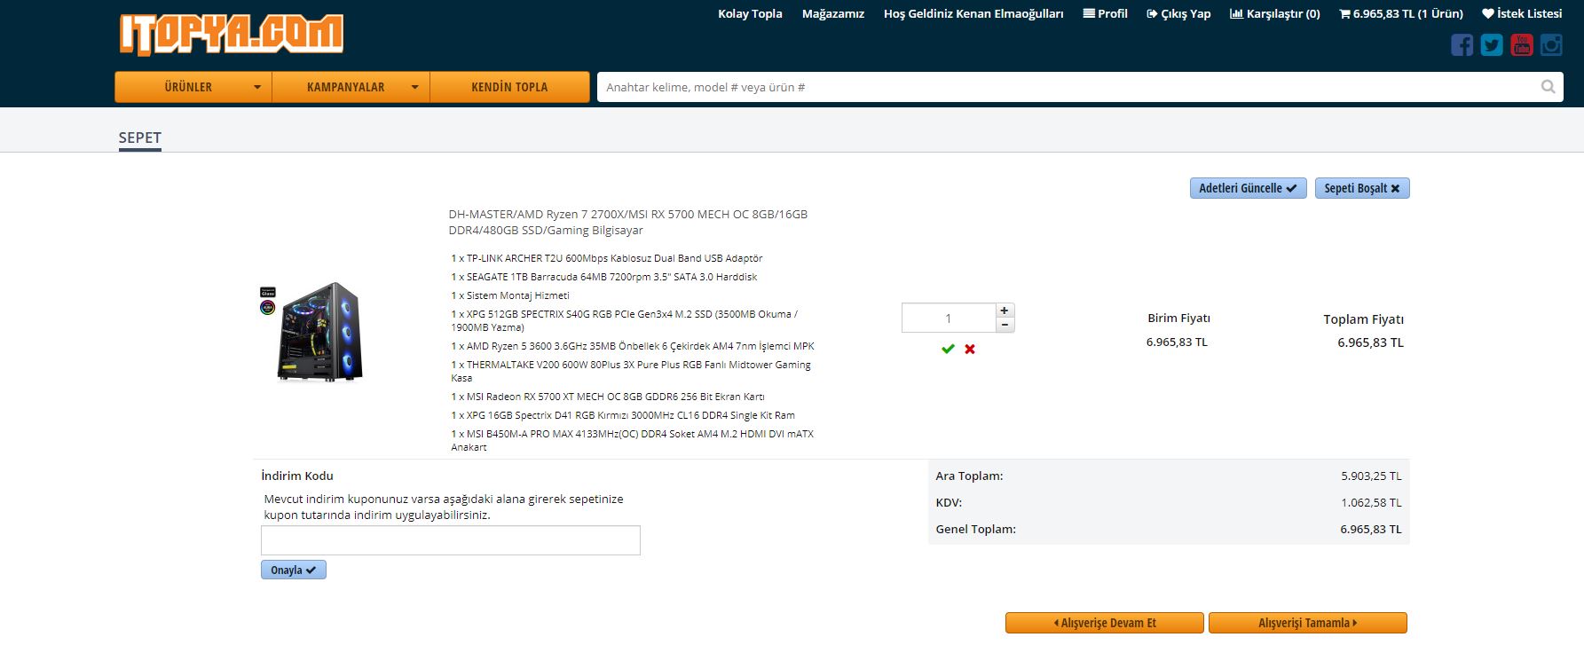This screenshot has width=1584, height=645.
Task: Click the İndirim Kodu coupon field
Action: (450, 540)
